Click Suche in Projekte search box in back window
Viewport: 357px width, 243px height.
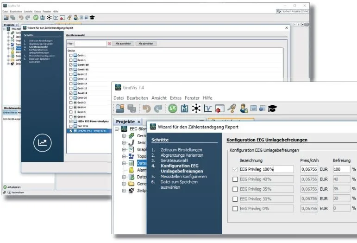coord(293,11)
